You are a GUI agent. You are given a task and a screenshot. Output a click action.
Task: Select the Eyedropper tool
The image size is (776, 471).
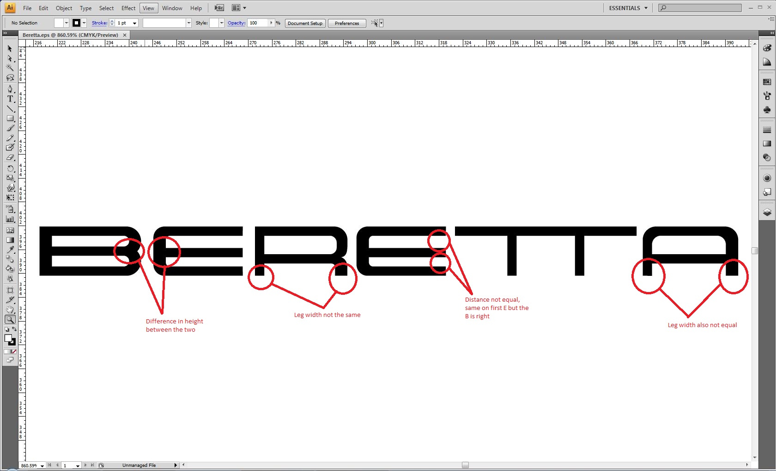coord(10,250)
